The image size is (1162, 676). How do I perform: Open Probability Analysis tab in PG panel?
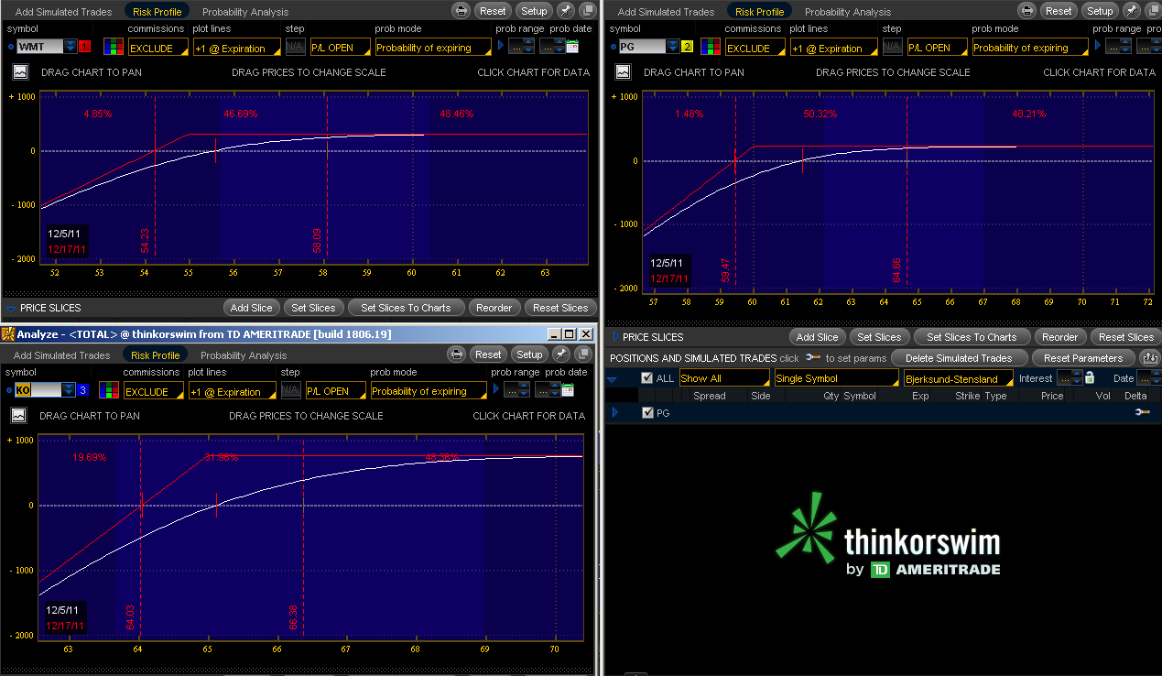(848, 12)
